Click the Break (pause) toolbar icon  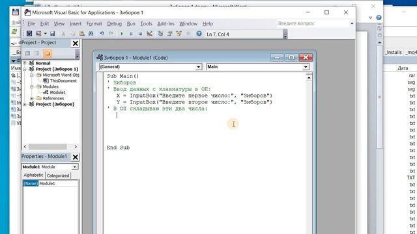click(x=131, y=34)
